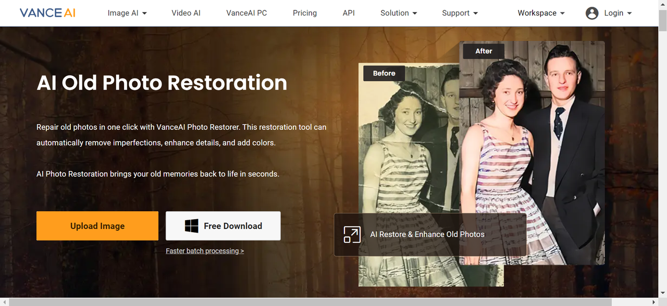Click the Support menu label
The image size is (667, 306).
point(456,13)
